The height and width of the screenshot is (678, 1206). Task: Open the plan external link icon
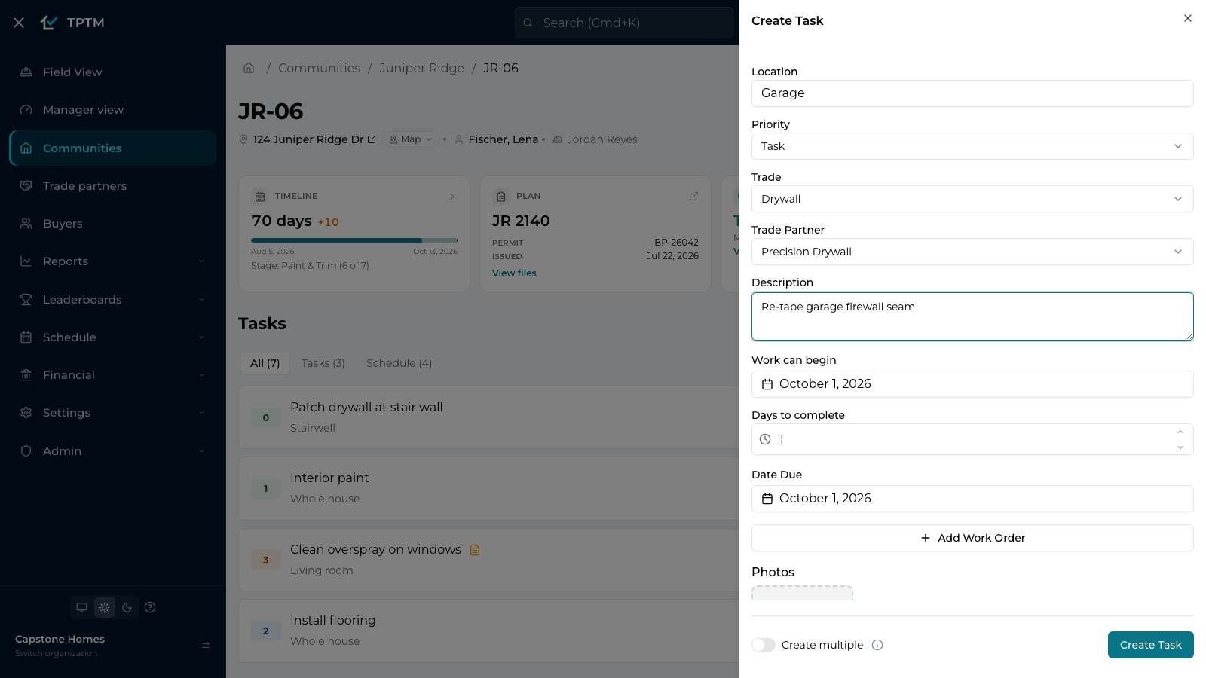(693, 196)
